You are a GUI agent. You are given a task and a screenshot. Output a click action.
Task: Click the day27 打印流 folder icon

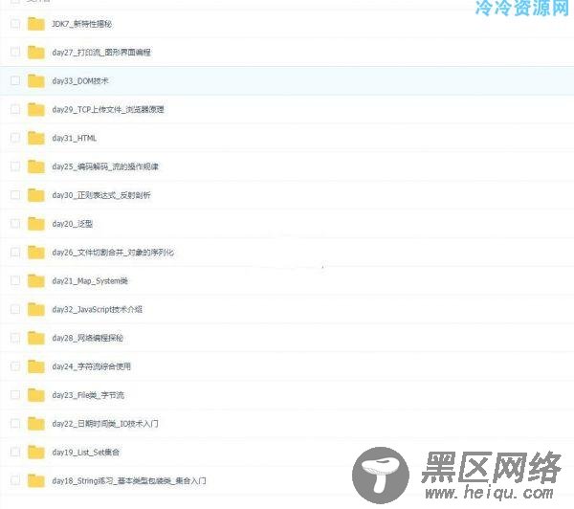36,53
